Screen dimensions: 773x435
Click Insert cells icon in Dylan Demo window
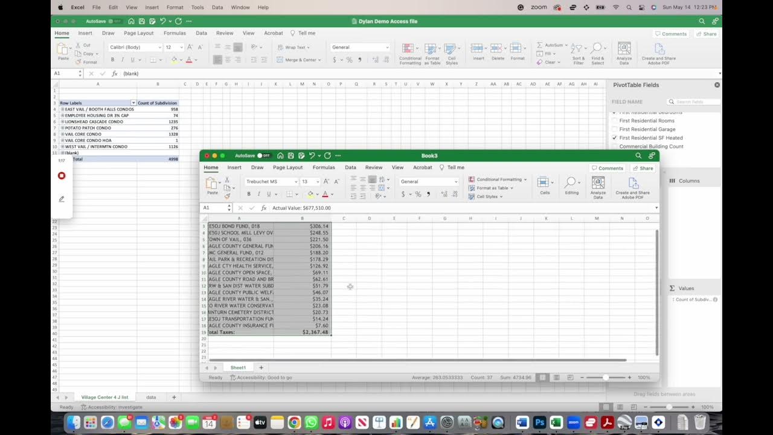(478, 48)
